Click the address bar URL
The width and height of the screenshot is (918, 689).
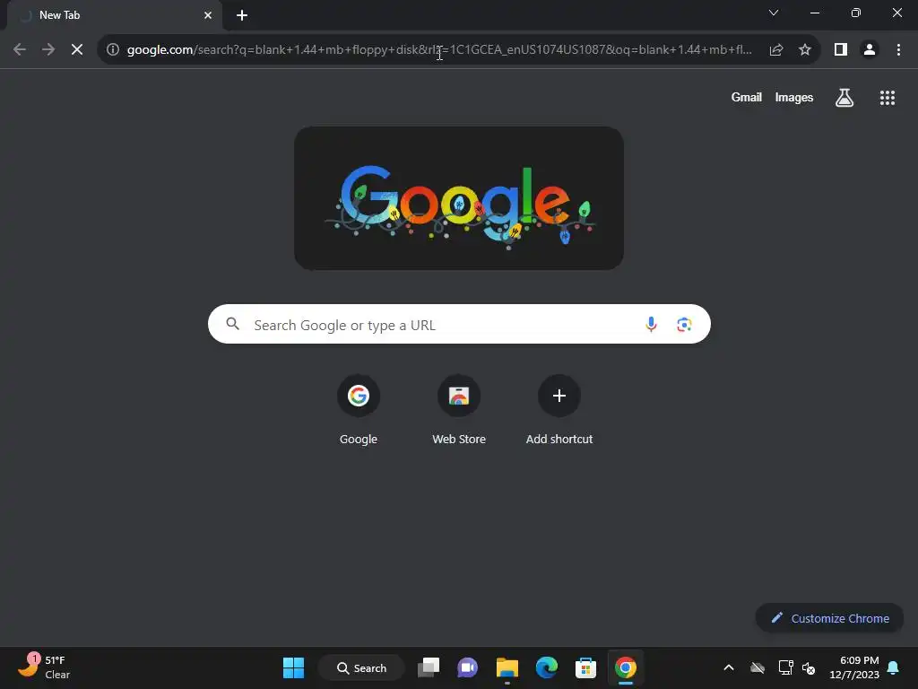[439, 50]
